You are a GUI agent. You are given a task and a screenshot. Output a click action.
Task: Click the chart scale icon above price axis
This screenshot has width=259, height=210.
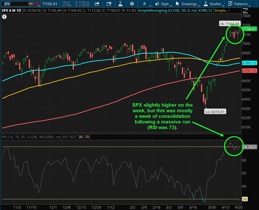point(245,11)
